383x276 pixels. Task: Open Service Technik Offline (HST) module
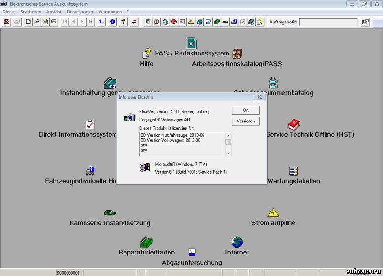point(293,125)
